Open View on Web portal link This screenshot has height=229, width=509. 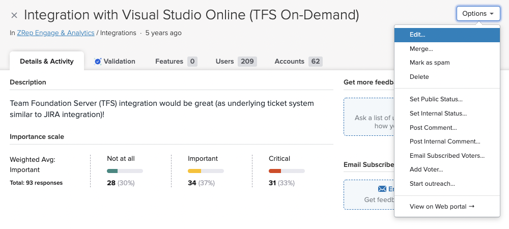447,207
